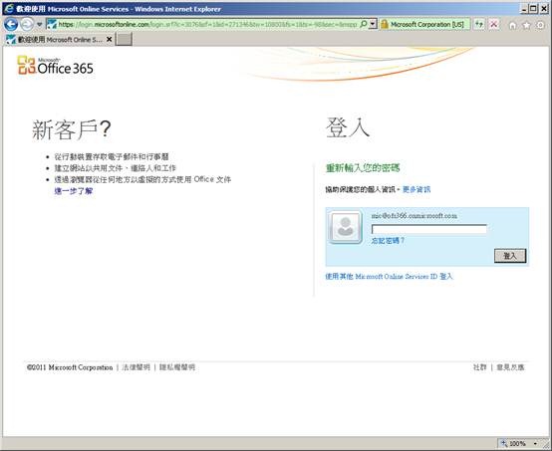Open the 法律聲明 footer link
Image resolution: width=552 pixels, height=451 pixels.
[136, 367]
